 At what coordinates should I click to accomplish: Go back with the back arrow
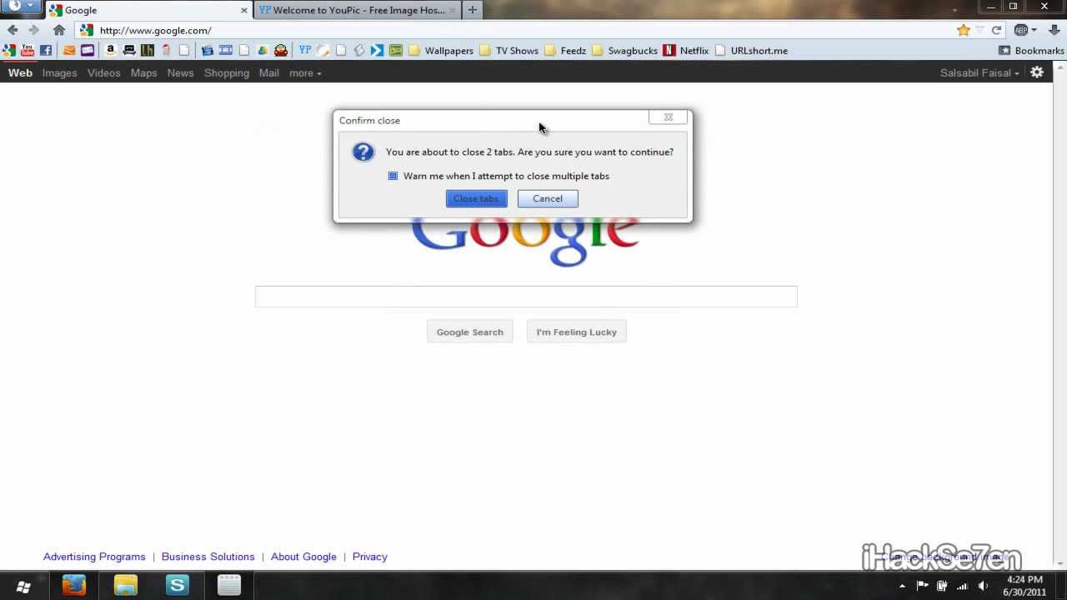tap(13, 30)
